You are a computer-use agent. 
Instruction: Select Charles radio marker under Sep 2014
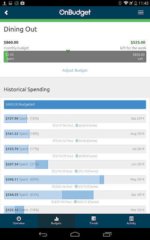point(77,126)
